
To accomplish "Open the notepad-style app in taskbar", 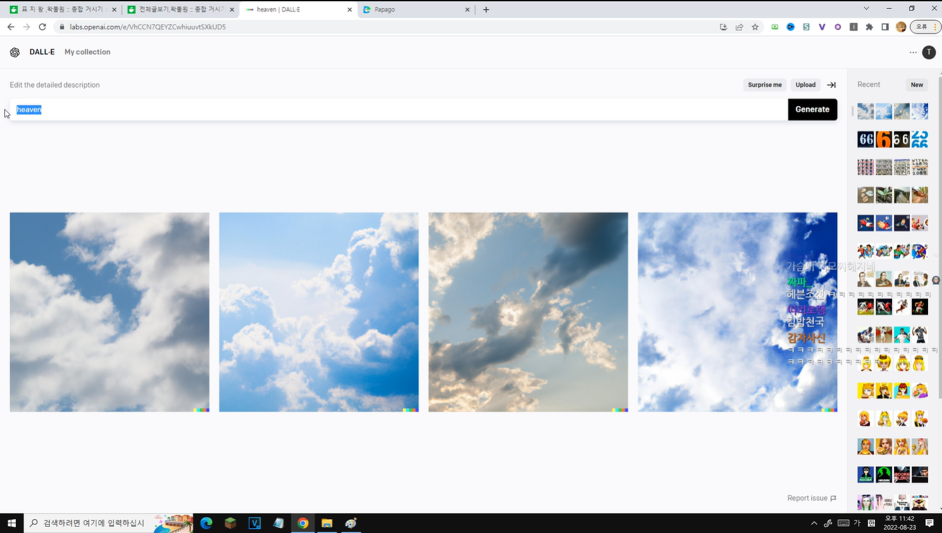I will 278,523.
